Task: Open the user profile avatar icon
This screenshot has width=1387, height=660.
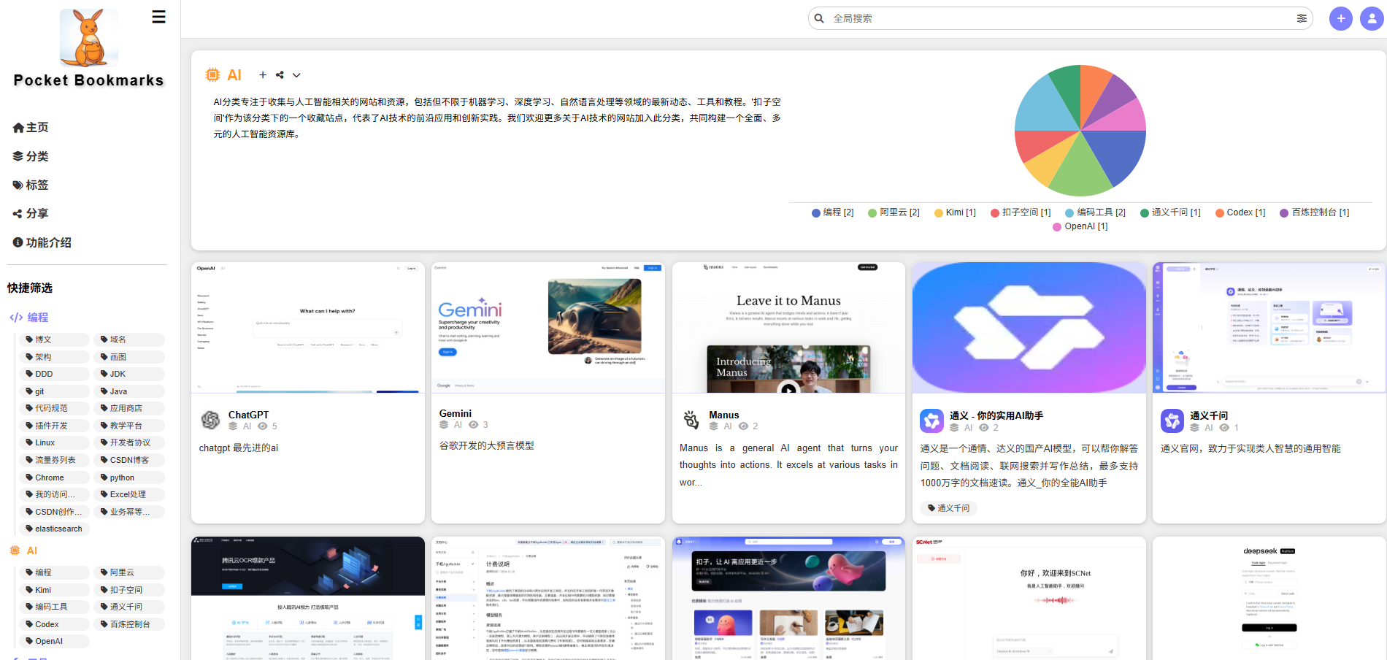Action: coord(1372,18)
